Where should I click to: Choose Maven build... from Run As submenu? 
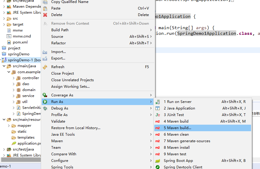coord(203,128)
